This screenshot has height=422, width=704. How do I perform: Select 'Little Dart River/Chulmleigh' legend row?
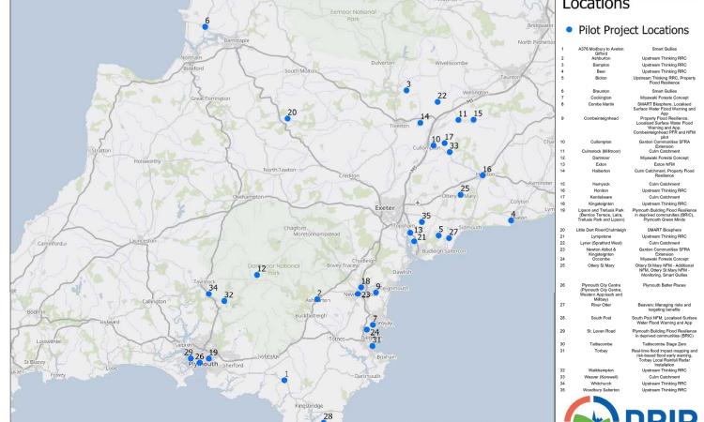click(x=601, y=230)
